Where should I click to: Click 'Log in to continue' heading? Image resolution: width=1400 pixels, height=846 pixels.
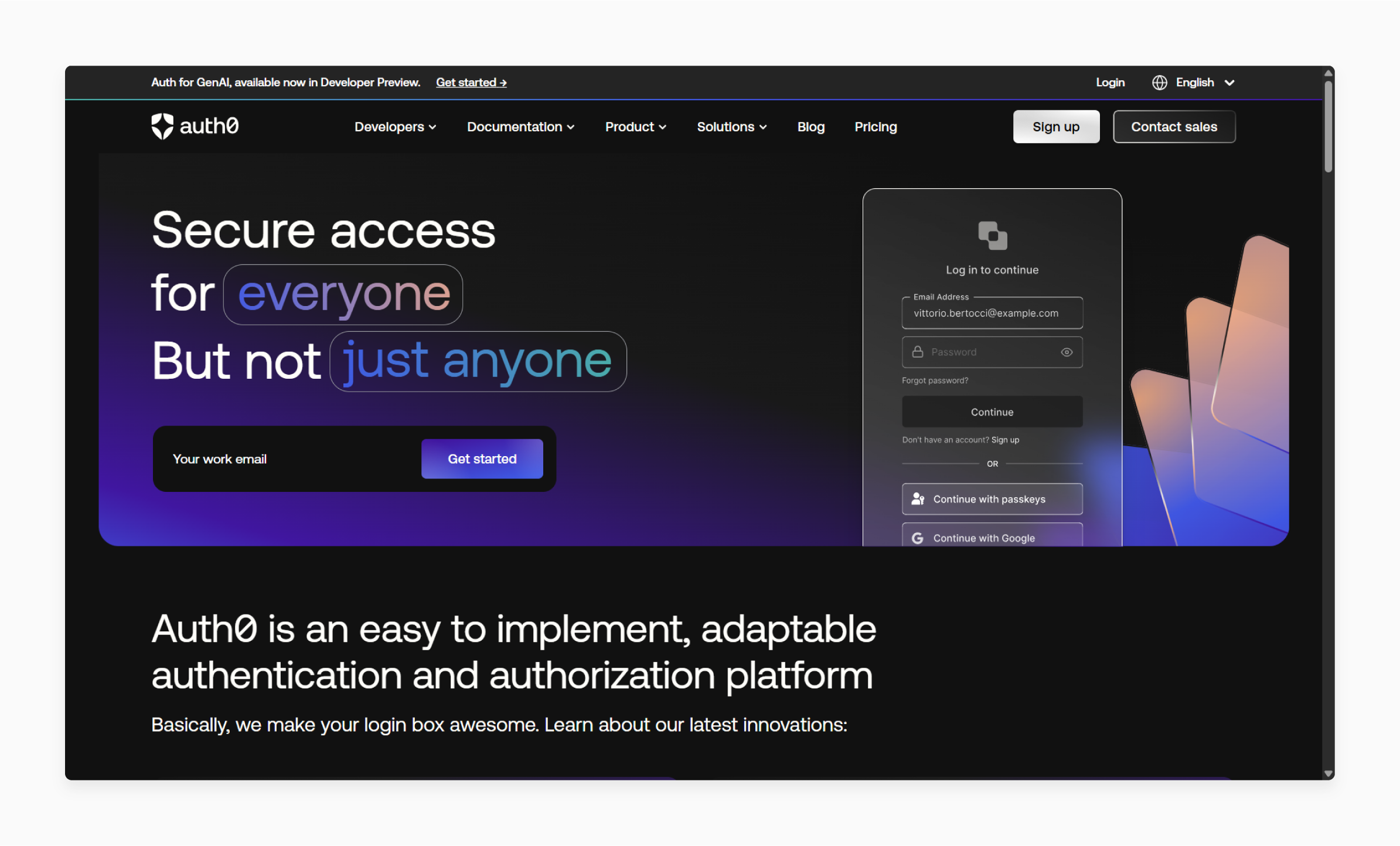coord(992,270)
